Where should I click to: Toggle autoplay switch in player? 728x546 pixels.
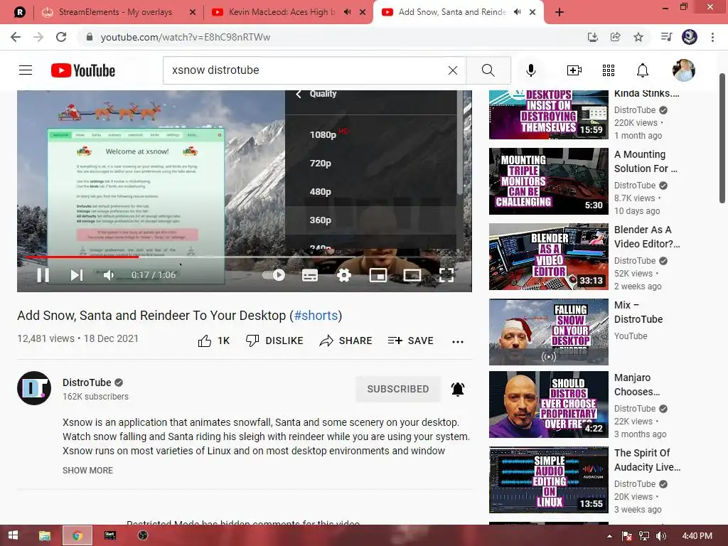[274, 275]
